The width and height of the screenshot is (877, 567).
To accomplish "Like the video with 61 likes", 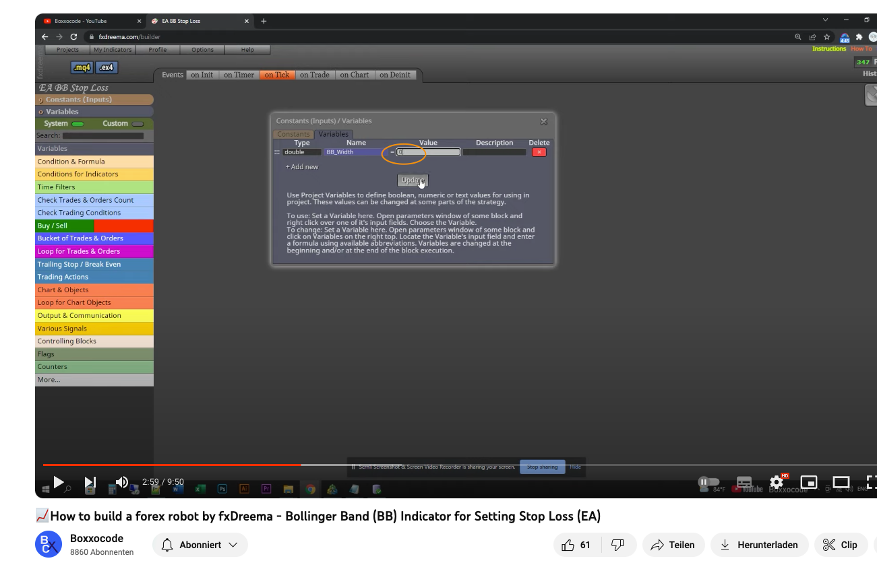I will pyautogui.click(x=575, y=545).
